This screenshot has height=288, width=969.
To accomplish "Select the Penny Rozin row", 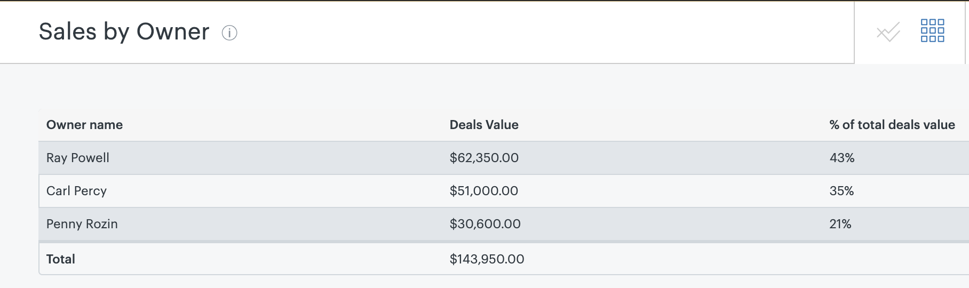I will point(504,224).
